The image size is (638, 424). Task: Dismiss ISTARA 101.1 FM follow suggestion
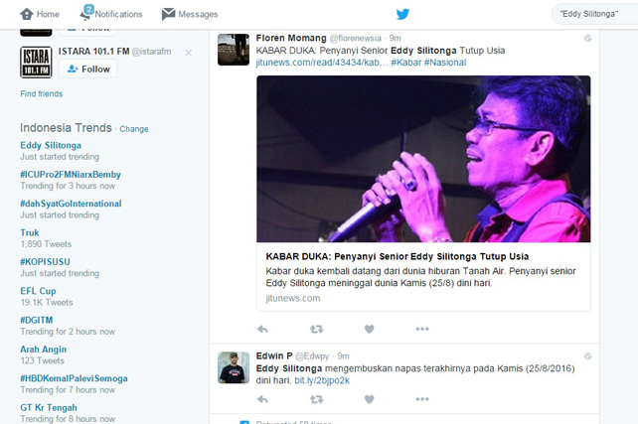(x=189, y=53)
